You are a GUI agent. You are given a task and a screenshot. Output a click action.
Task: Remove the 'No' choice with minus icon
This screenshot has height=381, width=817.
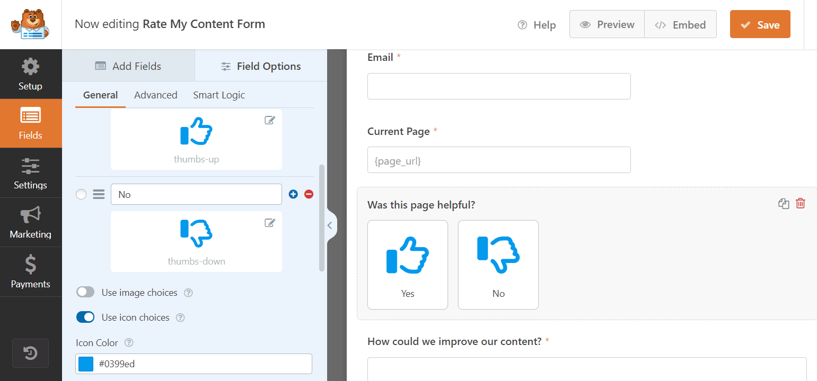coord(309,194)
